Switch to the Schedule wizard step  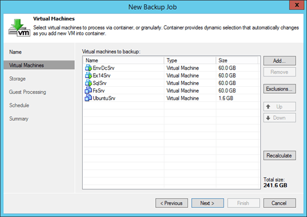pos(19,105)
